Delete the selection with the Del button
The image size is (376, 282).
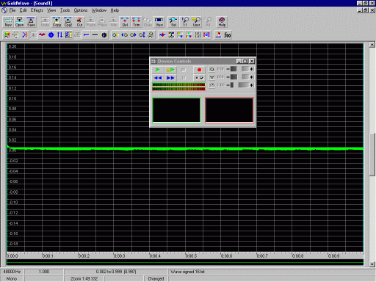(125, 22)
